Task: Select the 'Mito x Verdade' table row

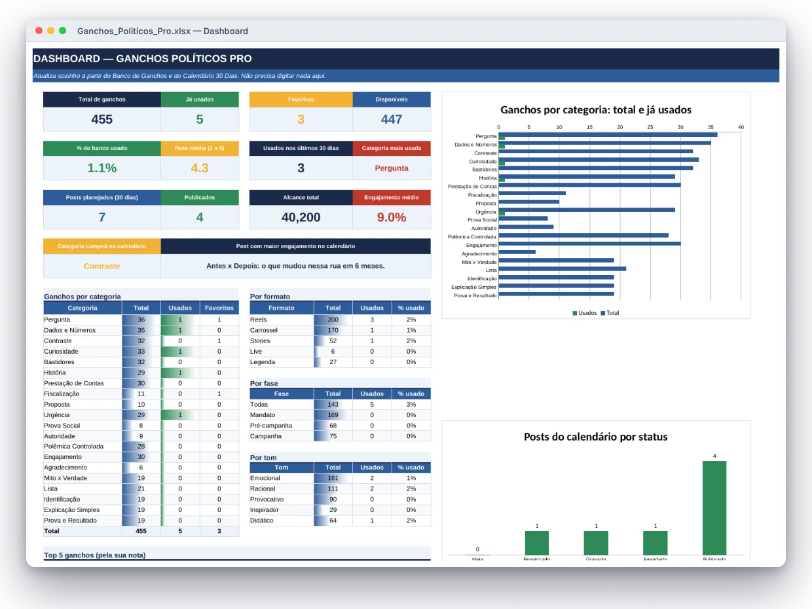Action: (141, 478)
